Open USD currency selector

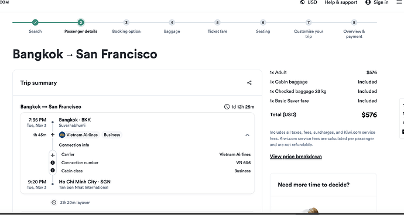point(309,2)
